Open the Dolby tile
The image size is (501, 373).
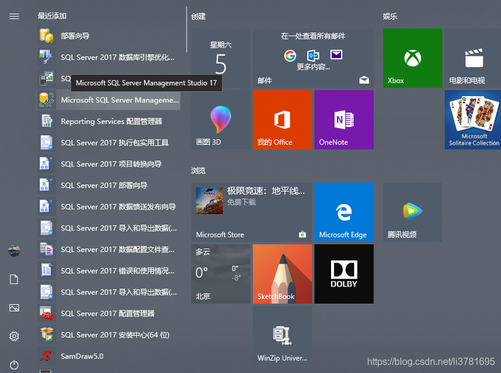click(344, 274)
